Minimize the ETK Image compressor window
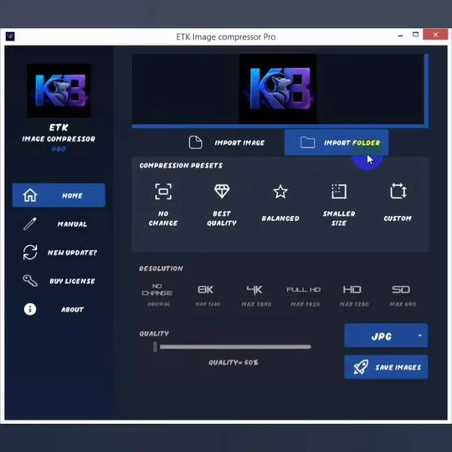This screenshot has height=452, width=452. 401,35
